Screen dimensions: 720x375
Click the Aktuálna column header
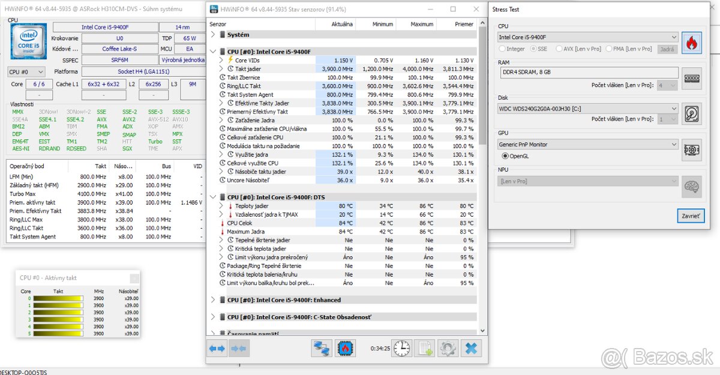[335, 24]
